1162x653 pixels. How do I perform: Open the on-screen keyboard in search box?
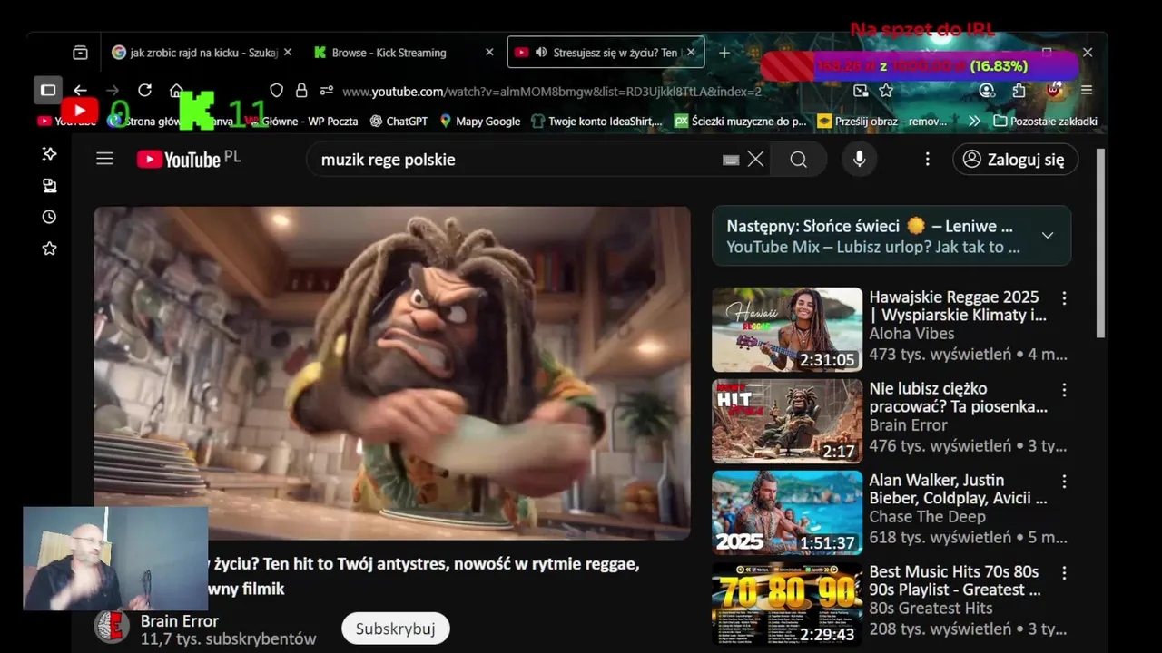coord(731,160)
